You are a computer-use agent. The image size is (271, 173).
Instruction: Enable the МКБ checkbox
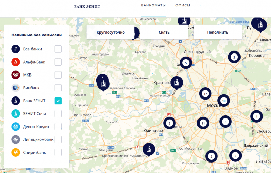tap(58, 75)
